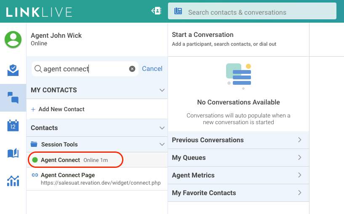Select the conversations chat bubble icon
The height and width of the screenshot is (214, 344).
coord(13,97)
